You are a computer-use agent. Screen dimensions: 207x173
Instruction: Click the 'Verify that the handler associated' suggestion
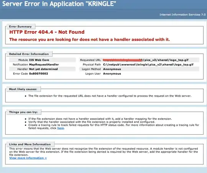[x=92, y=122]
